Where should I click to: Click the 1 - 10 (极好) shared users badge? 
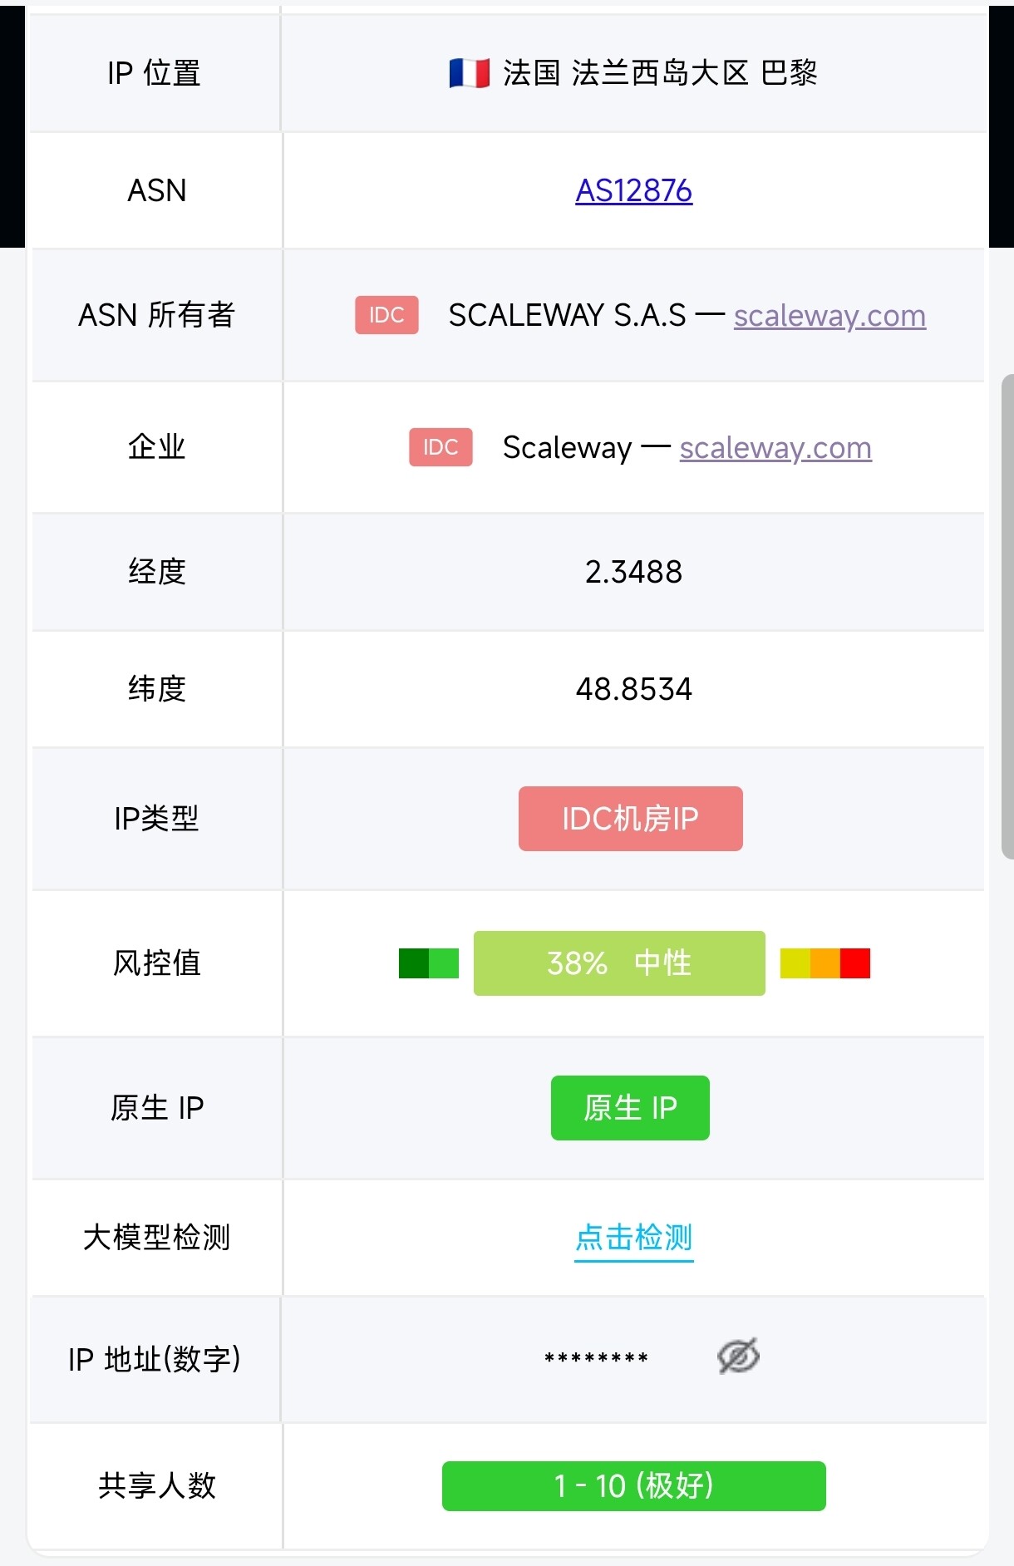coord(634,1485)
